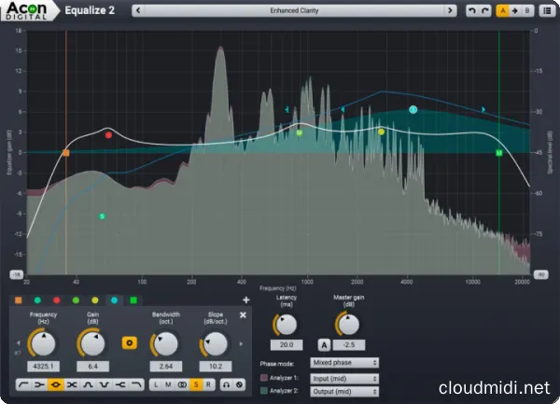Set band channel to Left (L)

[x=156, y=384]
